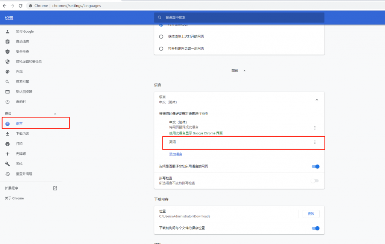Viewport: 385px width, 244px height.
Task: Select 打开特定网页或一组网页 radio option
Action: click(161, 49)
